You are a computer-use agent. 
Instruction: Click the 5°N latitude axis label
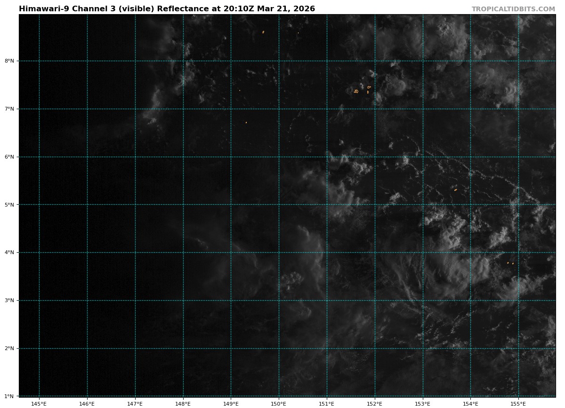(x=10, y=205)
